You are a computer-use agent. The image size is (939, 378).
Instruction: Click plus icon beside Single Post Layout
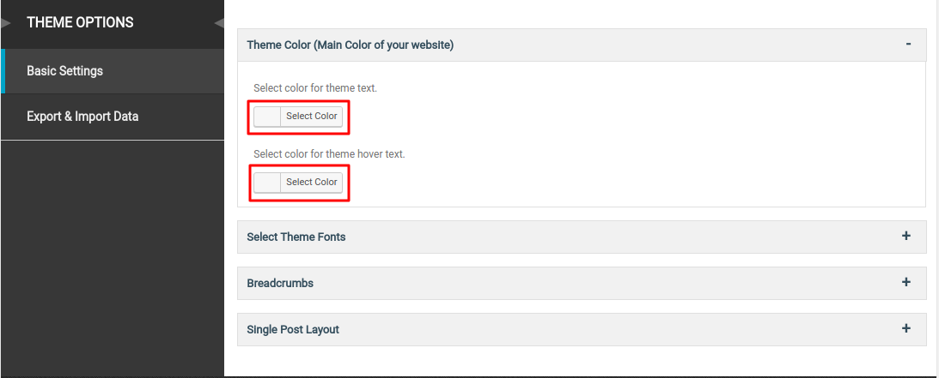pos(906,328)
